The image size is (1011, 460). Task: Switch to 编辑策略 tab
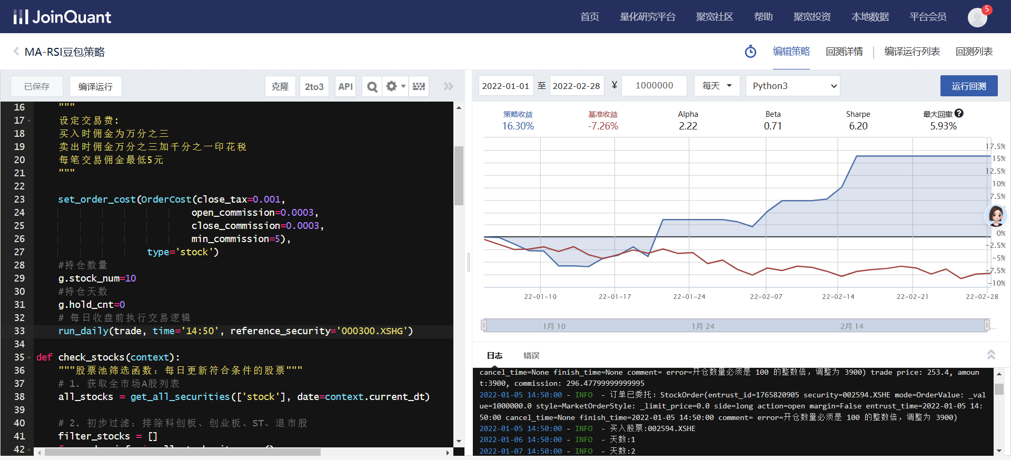pos(791,52)
